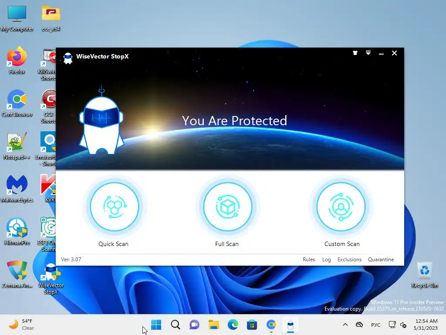
Task: Open network status tray icon
Action: click(x=392, y=325)
